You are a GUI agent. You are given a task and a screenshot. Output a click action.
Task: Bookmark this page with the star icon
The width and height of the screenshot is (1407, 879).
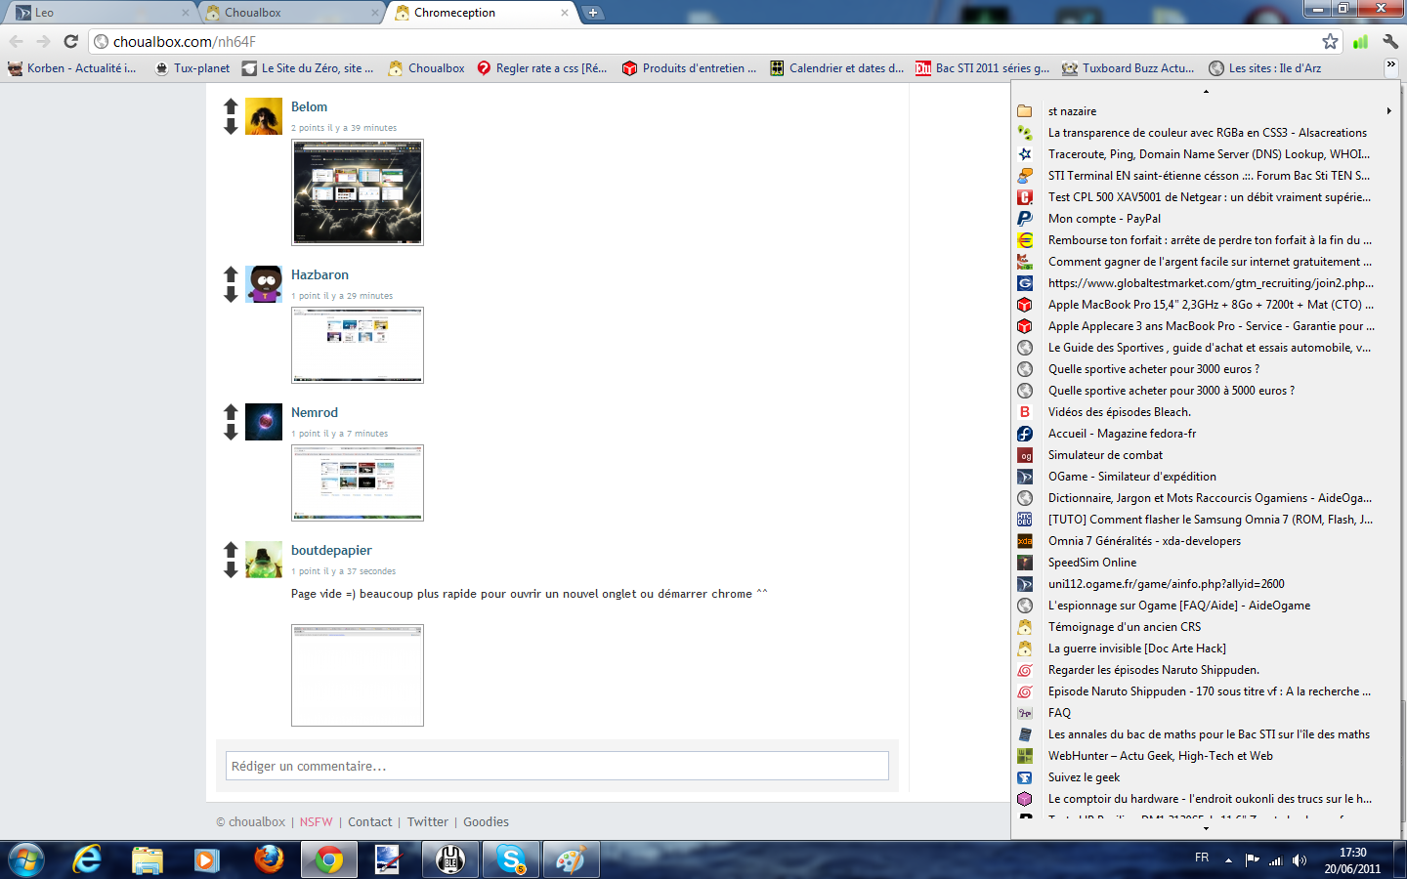point(1330,41)
